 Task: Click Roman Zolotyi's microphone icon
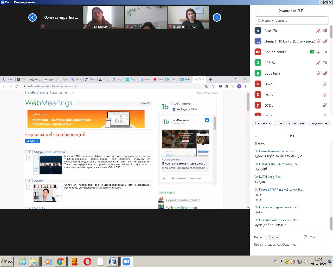(318, 52)
